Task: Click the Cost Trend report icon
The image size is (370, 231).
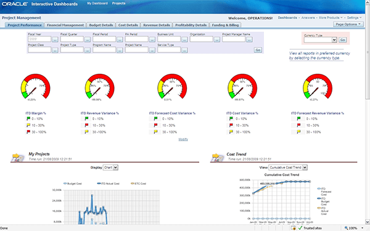Action: click(x=218, y=158)
